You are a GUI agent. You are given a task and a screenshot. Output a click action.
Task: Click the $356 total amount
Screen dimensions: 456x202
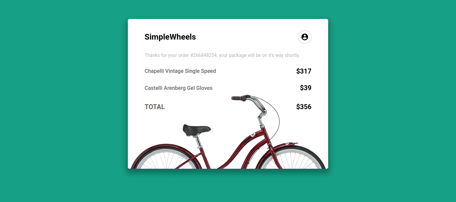pos(303,106)
